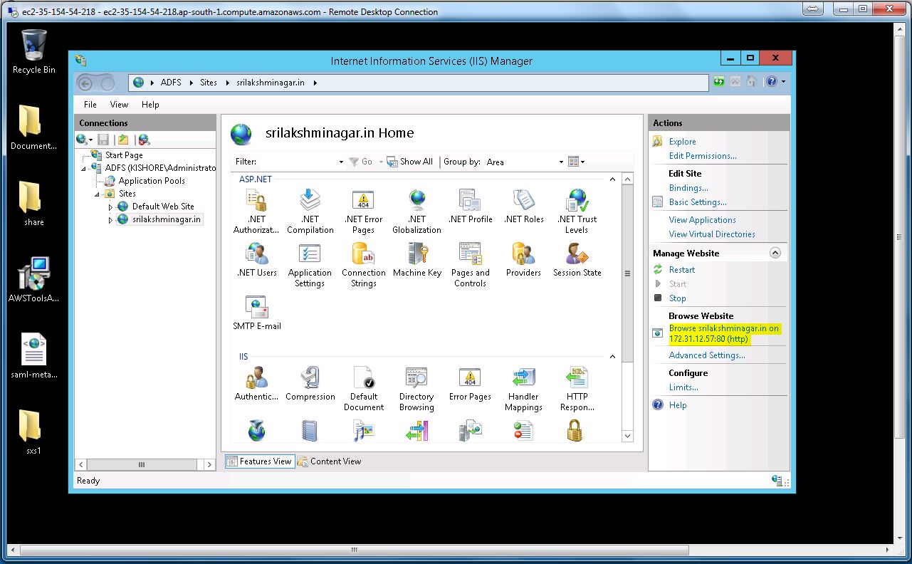Collapse the Manage Website actions section

pos(775,253)
